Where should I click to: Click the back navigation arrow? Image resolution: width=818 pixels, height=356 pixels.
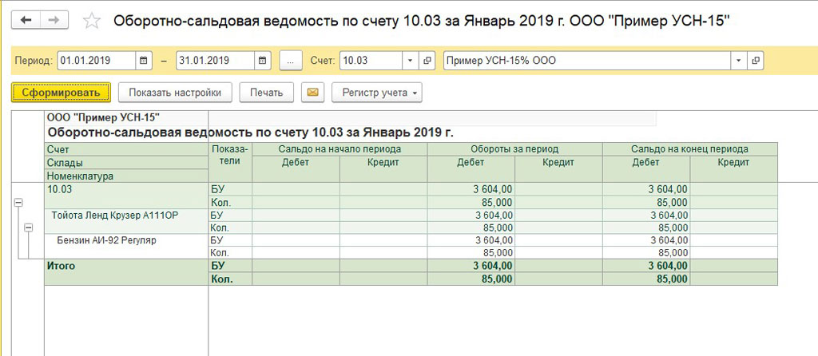pos(26,21)
